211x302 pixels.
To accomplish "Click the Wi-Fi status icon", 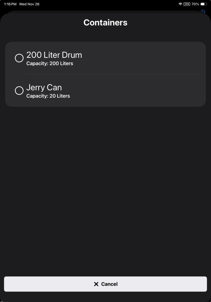I will pyautogui.click(x=180, y=4).
